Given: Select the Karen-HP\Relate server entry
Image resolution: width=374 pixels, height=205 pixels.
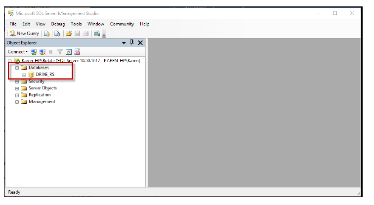Looking at the screenshot, I should tap(81, 61).
